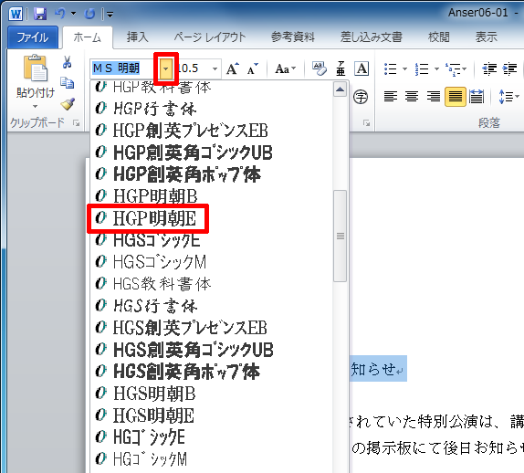The image size is (524, 473).
Task: Open the ファイル tab
Action: pos(33,37)
